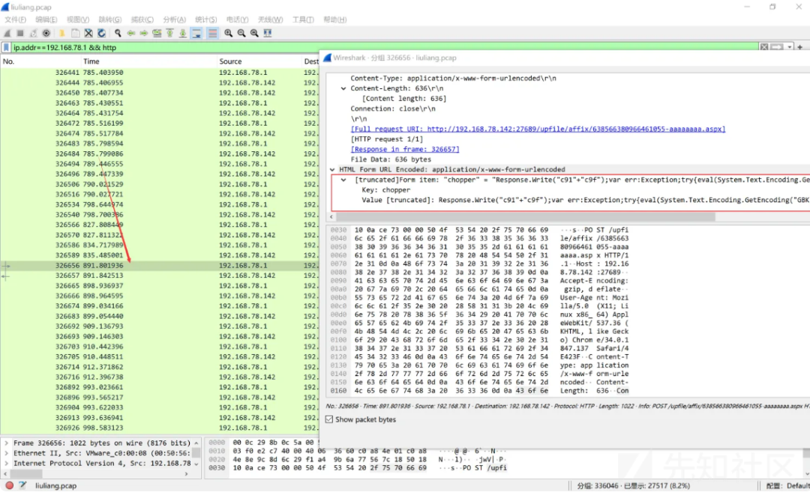The height and width of the screenshot is (492, 810).
Task: Select packet row 326441 in the list
Action: (160, 73)
